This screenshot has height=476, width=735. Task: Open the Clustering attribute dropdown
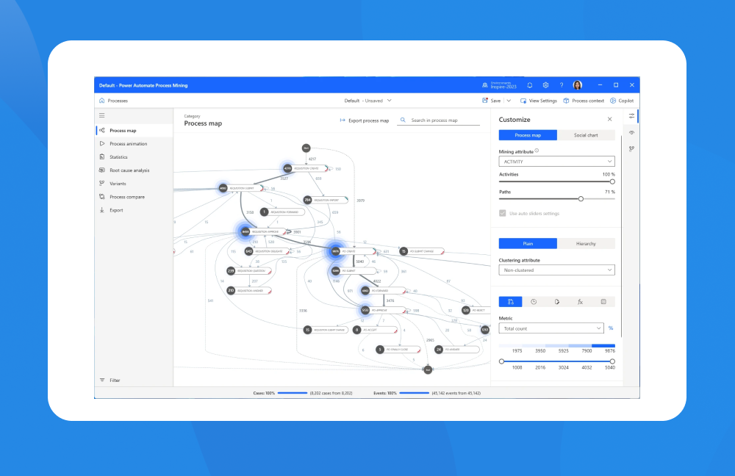557,270
